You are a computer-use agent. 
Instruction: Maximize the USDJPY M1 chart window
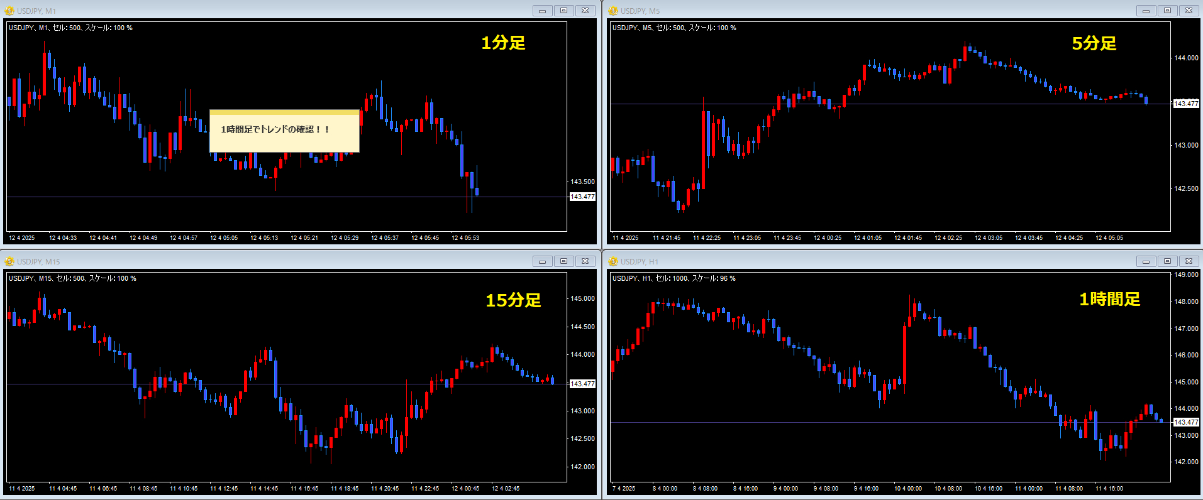click(x=564, y=11)
